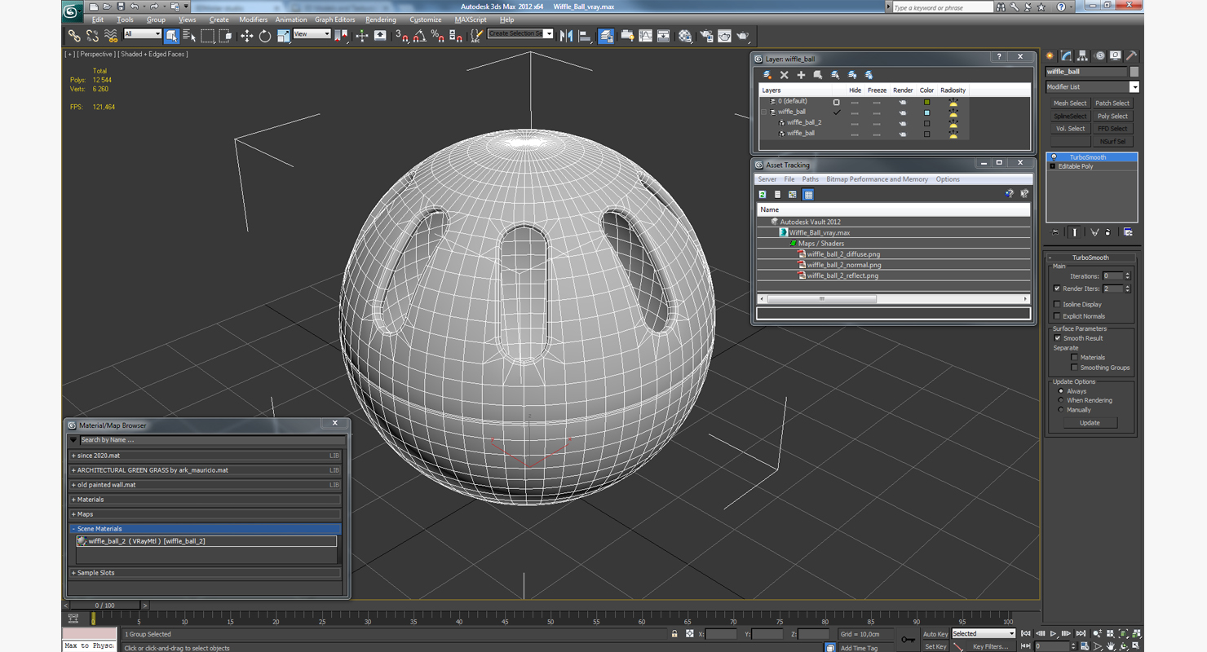Open the Motion command panel tab
The image size is (1207, 652).
tap(1099, 56)
